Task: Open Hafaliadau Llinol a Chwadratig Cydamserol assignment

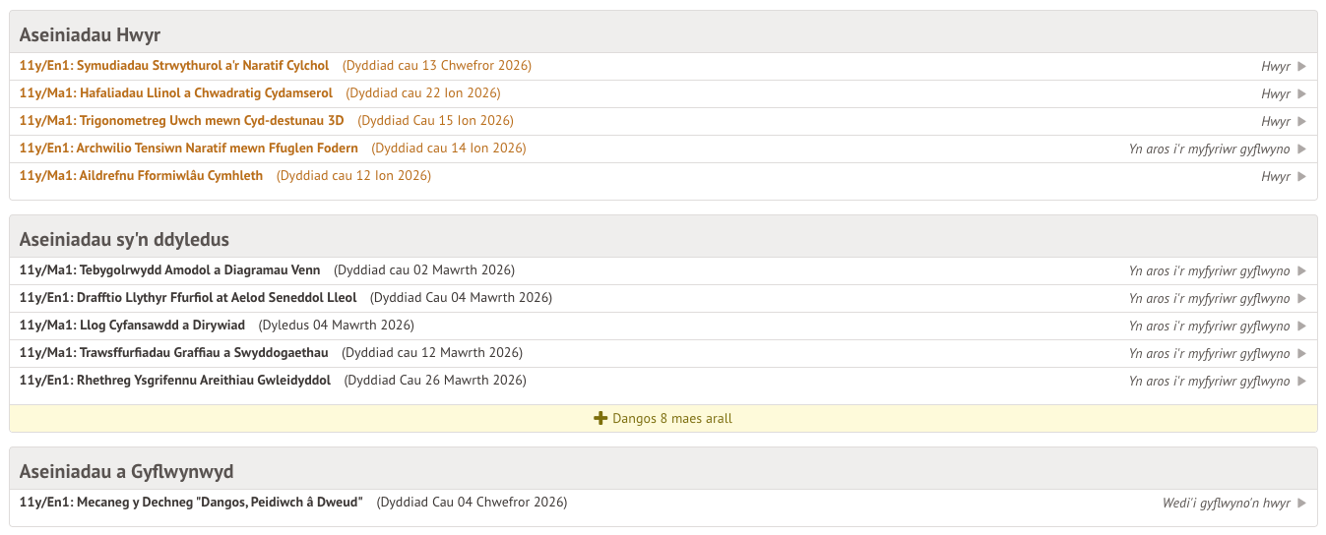Action: 176,93
